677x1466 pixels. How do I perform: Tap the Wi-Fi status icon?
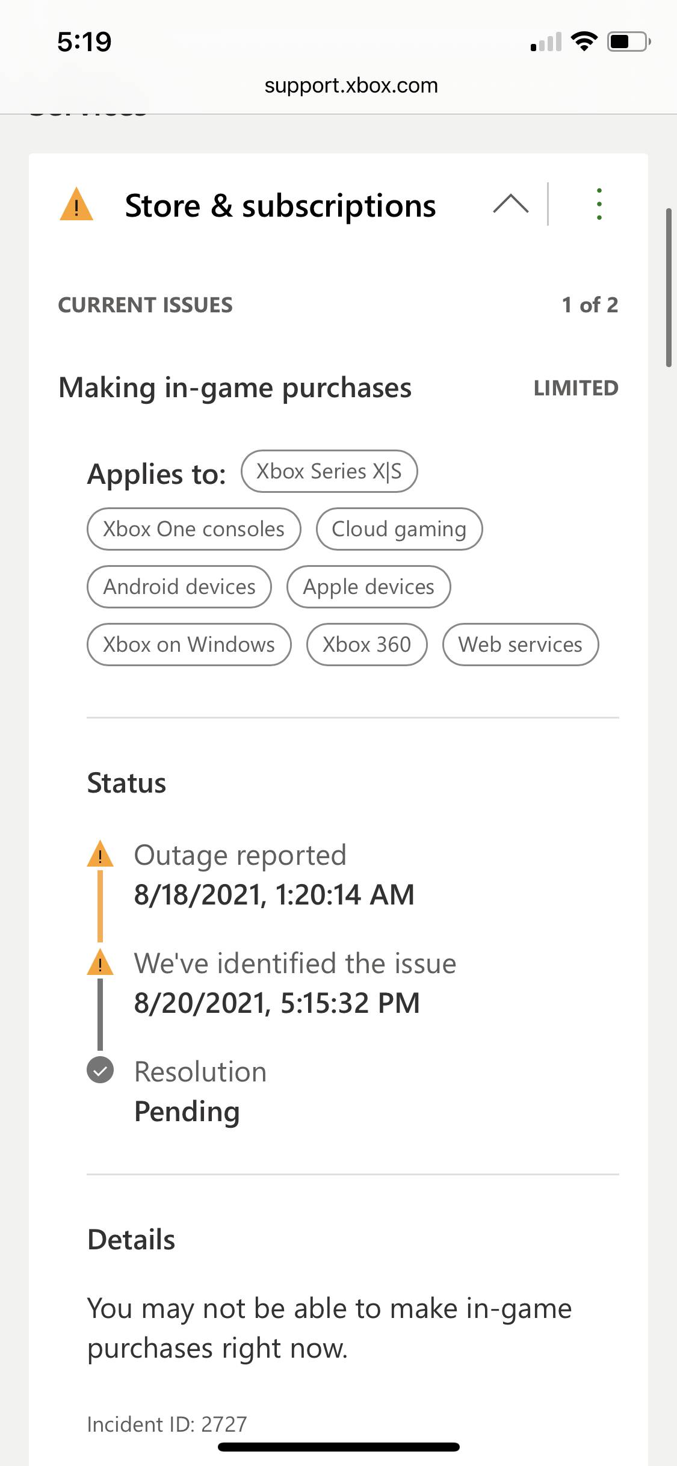click(x=583, y=42)
